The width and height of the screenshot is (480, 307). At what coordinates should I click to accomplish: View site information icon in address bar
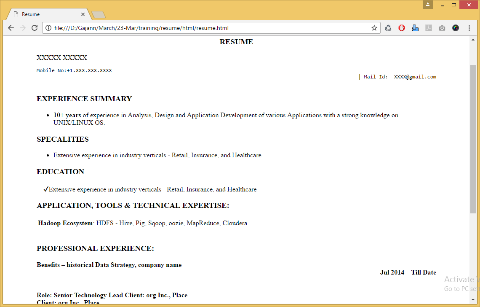(x=48, y=28)
